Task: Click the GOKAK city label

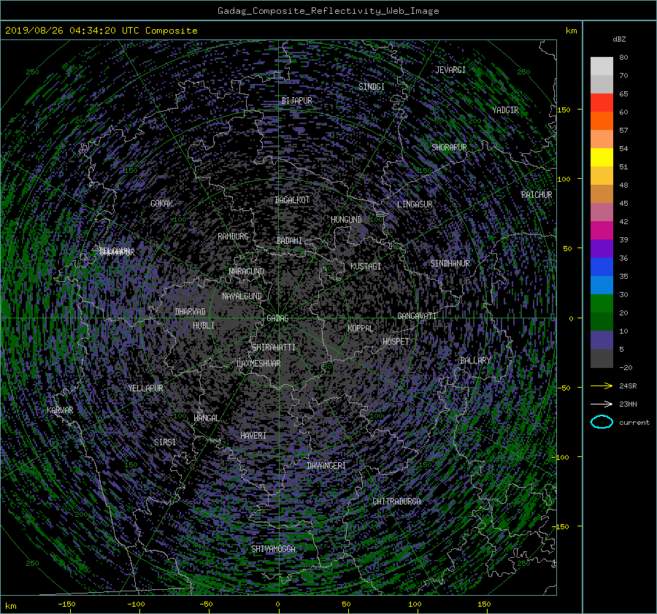Action: point(162,204)
